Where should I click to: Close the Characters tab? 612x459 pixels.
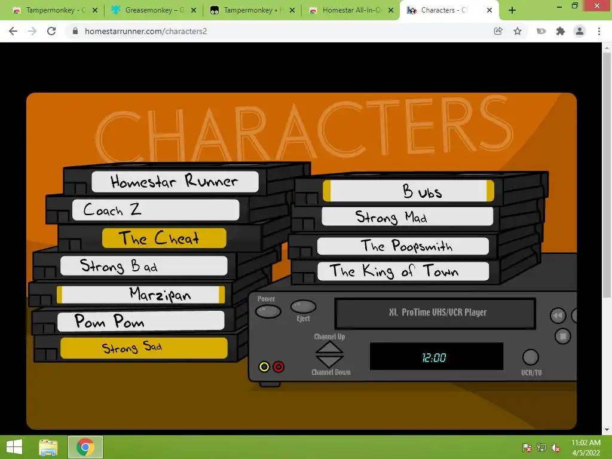[489, 11]
